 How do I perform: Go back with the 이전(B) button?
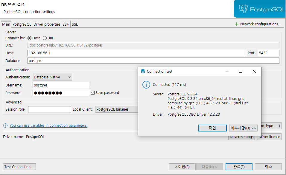coord(182,167)
